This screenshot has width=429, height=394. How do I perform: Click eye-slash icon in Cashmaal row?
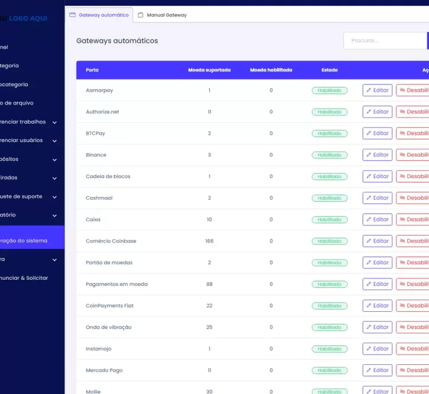(403, 198)
